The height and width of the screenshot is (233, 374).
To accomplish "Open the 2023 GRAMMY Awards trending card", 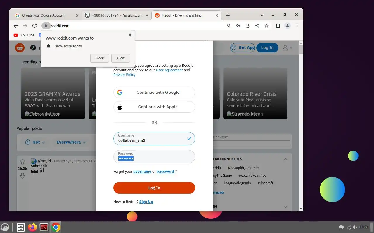I will (53, 93).
